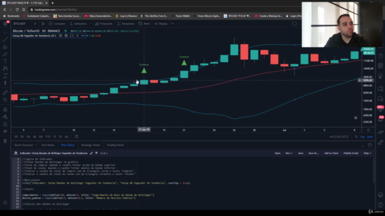This screenshot has height=216, width=385.
Task: Open the Financials menu
Action: tap(103, 24)
